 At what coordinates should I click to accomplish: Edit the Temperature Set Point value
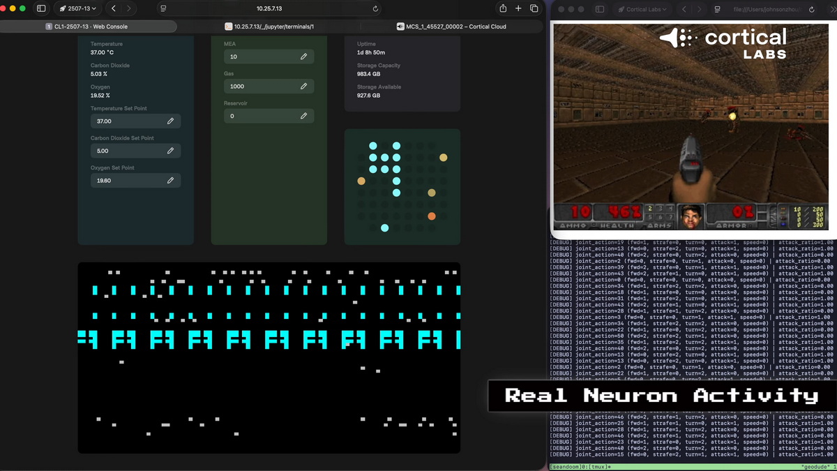pos(170,121)
